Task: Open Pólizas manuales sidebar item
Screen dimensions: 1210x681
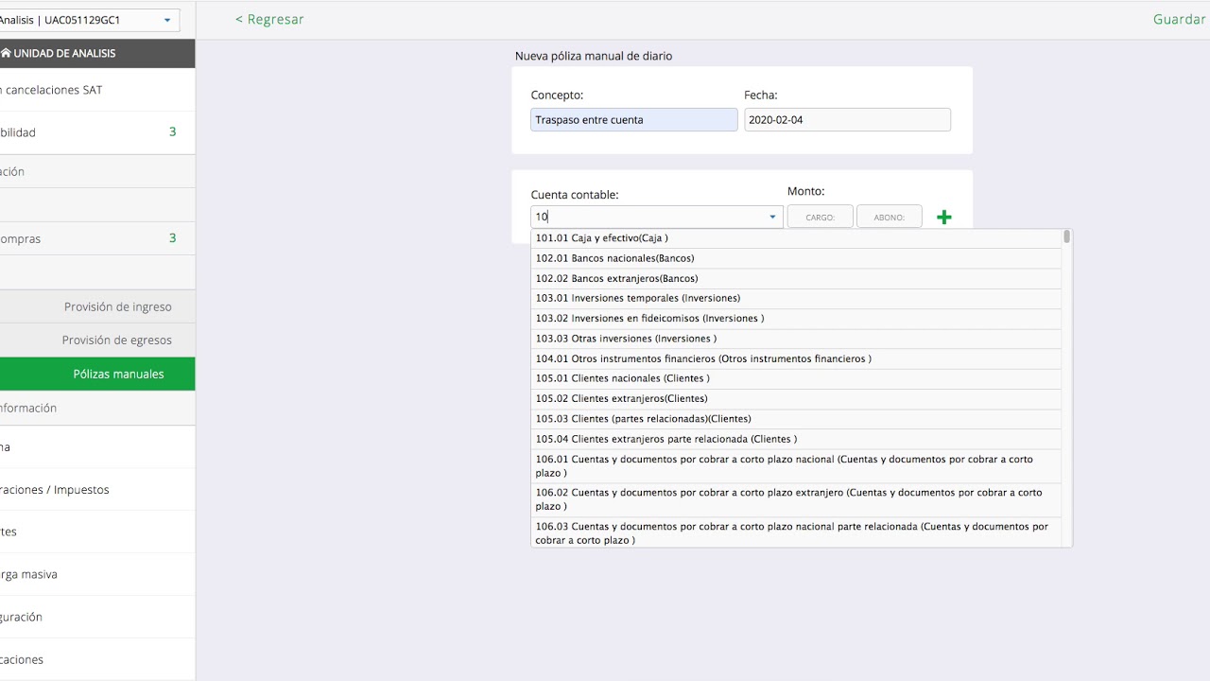Action: (97, 375)
